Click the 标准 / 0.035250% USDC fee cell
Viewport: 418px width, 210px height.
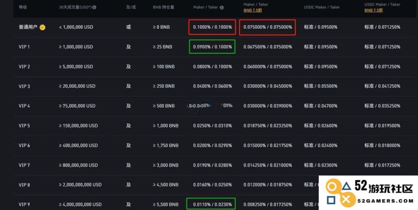382,106
